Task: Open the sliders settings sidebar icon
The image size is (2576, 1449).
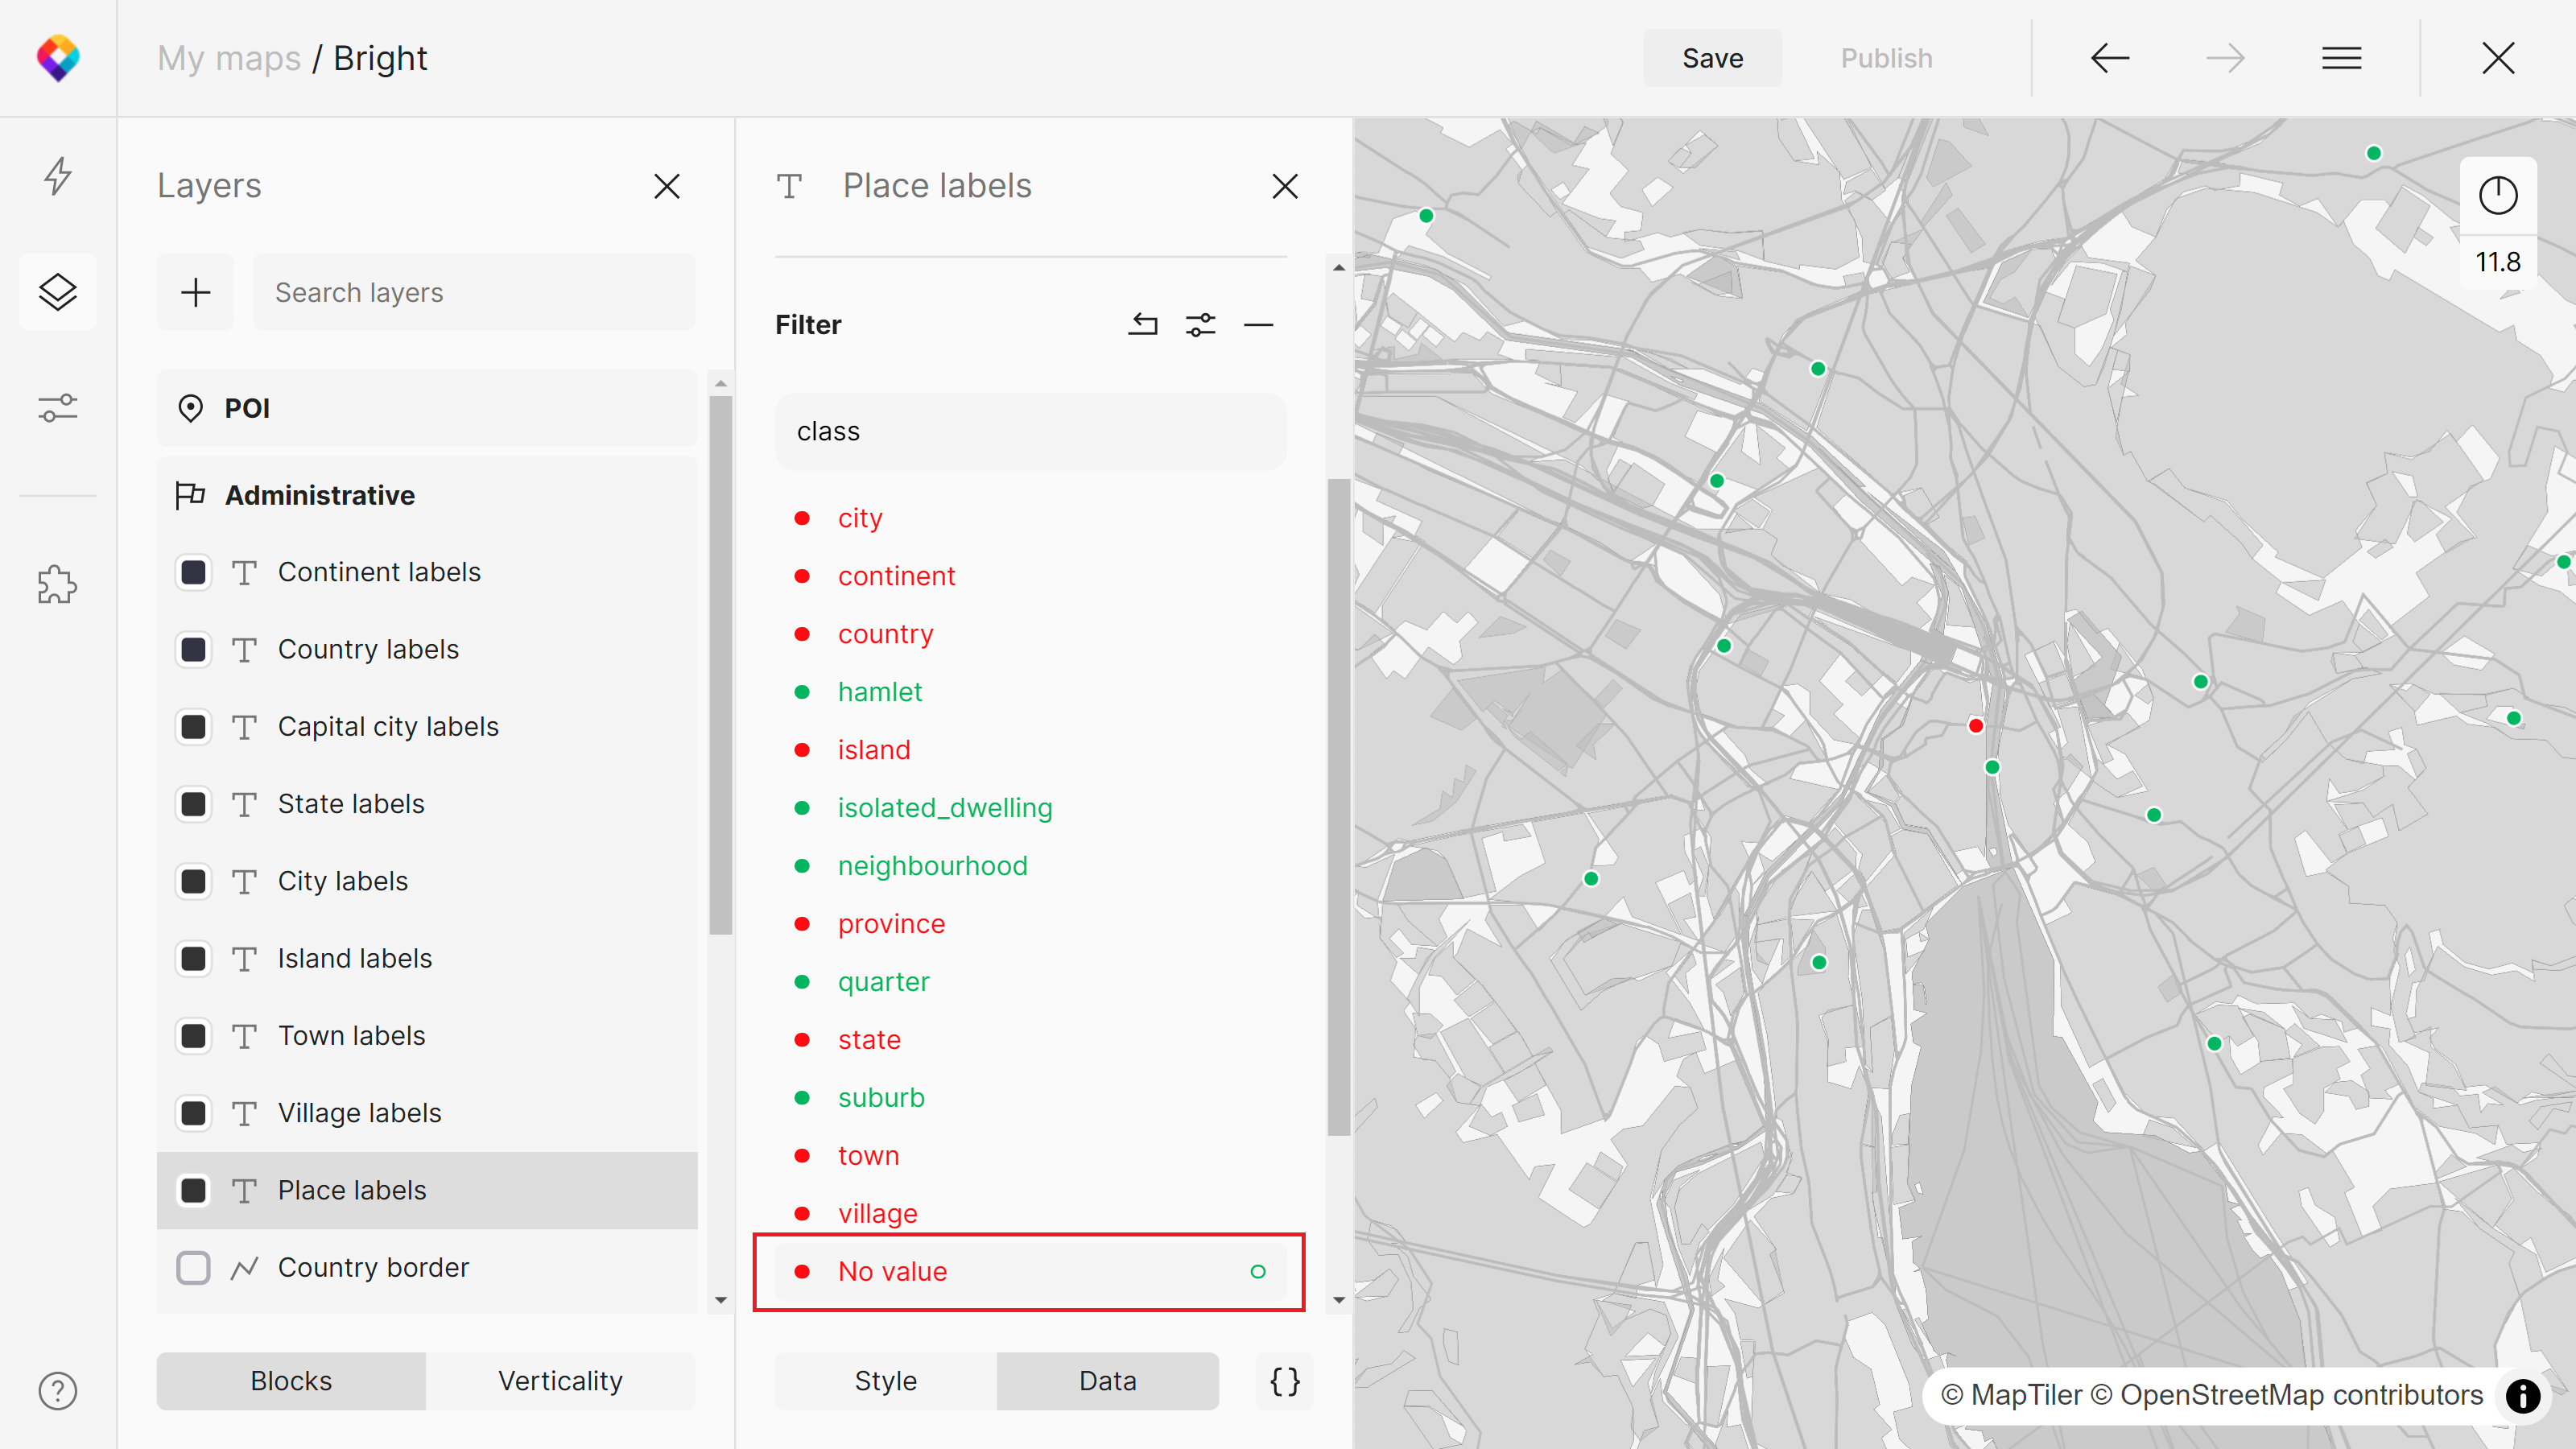Action: tap(58, 408)
